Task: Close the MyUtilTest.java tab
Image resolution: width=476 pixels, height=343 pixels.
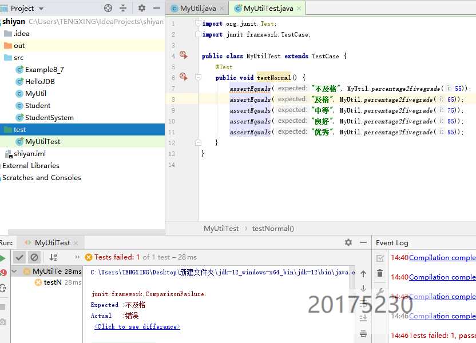Action: [299, 9]
